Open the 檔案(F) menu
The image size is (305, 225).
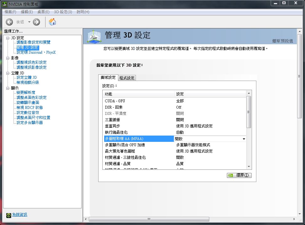pos(10,12)
